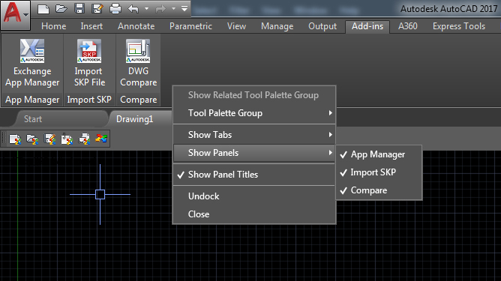Toggle Import SKP panel visibility
Screen dimensions: 501x281
click(379, 172)
